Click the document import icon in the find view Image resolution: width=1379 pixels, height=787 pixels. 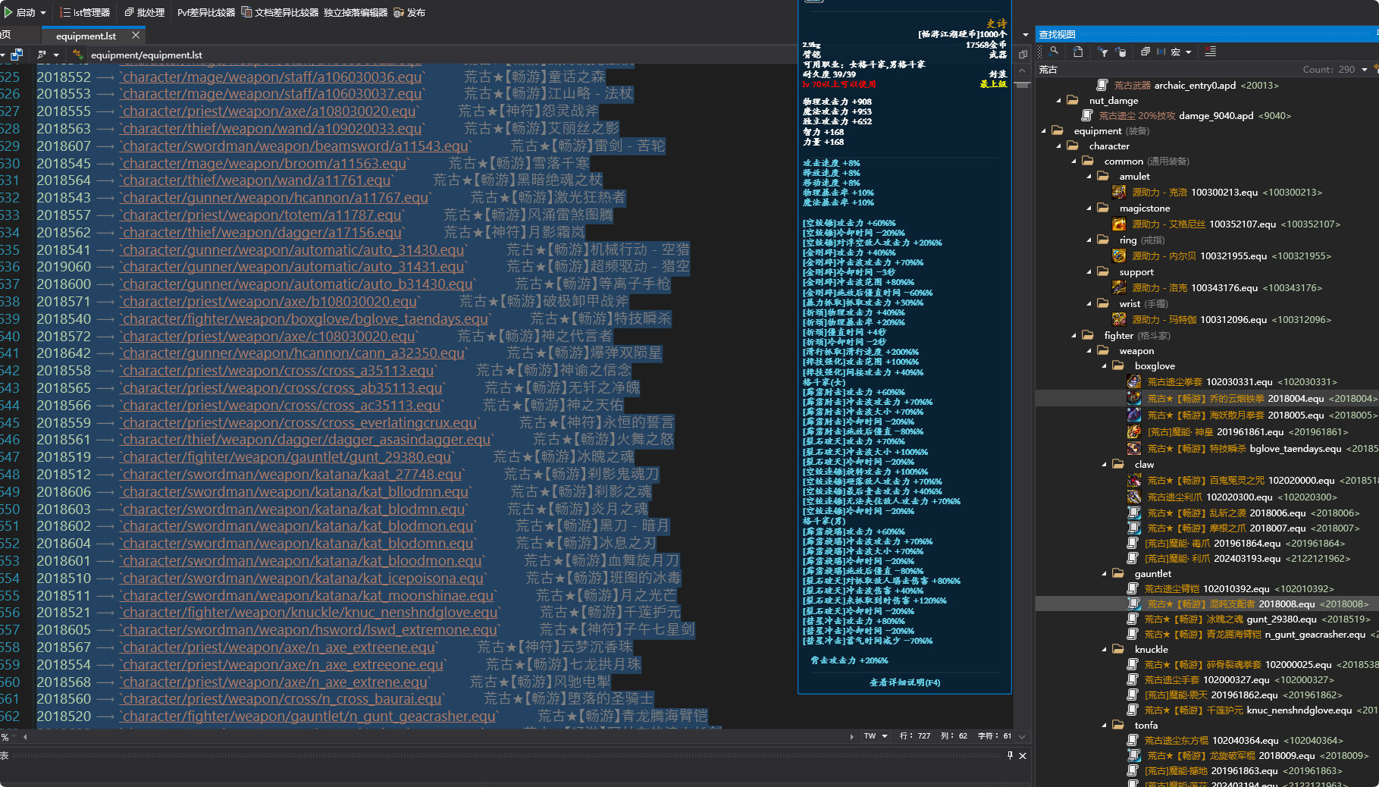coord(1078,52)
